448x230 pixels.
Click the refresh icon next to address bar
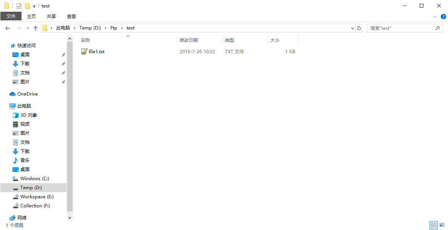[359, 28]
